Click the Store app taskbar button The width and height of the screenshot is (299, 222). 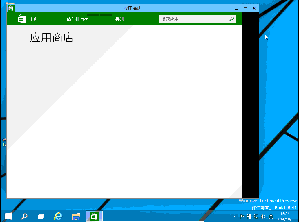point(94,216)
